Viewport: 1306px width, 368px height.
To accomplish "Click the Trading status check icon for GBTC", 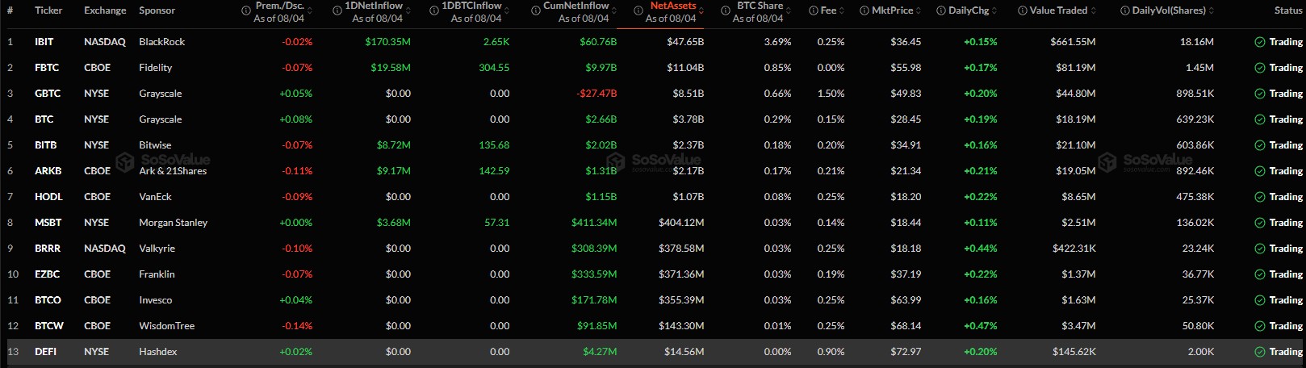I will 1259,94.
